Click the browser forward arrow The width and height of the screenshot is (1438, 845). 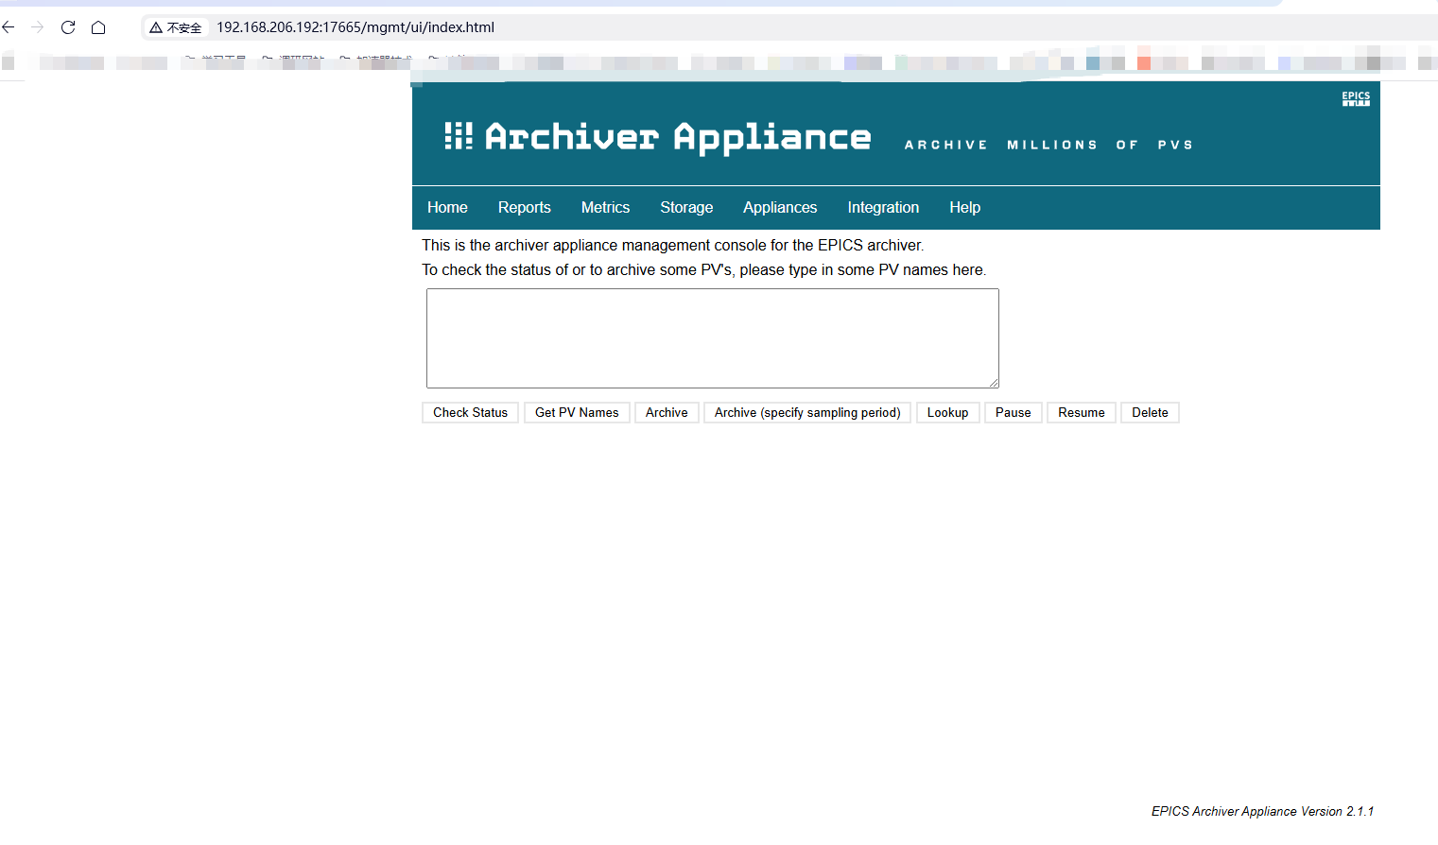38,27
